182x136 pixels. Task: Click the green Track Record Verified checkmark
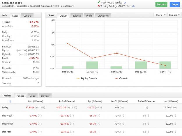(98, 2)
